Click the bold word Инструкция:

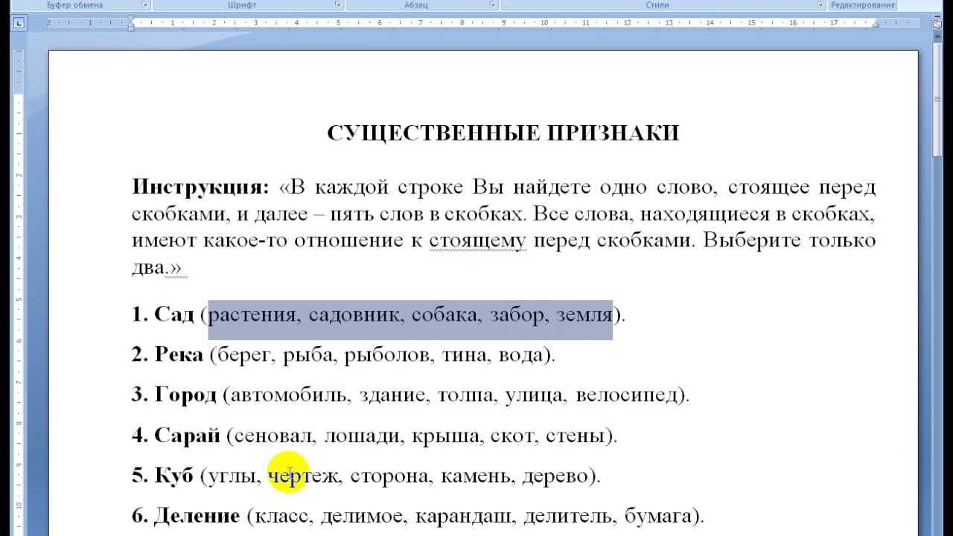[200, 187]
